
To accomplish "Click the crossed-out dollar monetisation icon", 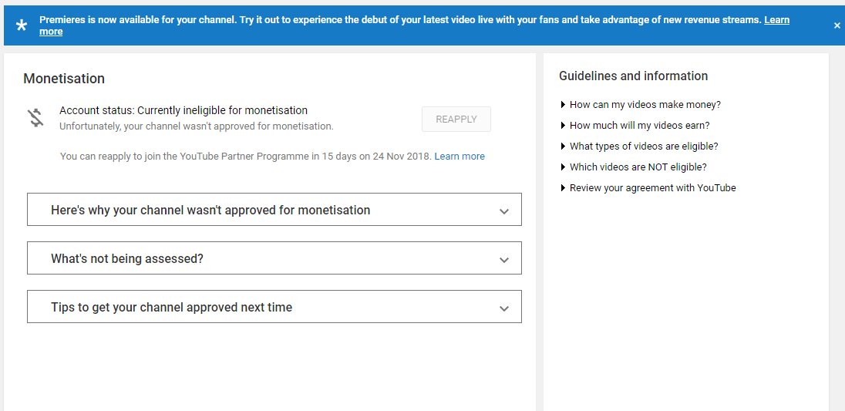I will 35,117.
